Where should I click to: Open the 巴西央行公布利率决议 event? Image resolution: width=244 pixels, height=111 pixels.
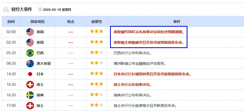(x=133, y=53)
